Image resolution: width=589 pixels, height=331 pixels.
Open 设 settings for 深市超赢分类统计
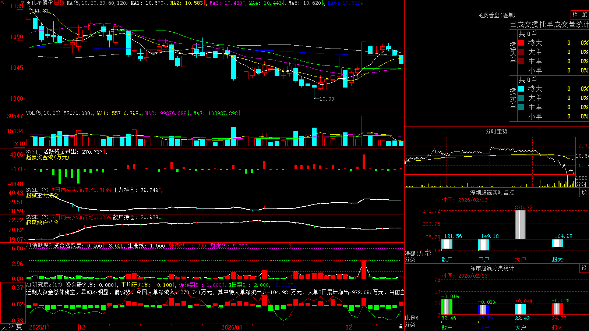coord(584,268)
